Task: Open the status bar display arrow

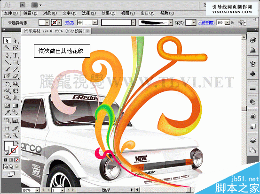Action: pyautogui.click(x=132, y=190)
